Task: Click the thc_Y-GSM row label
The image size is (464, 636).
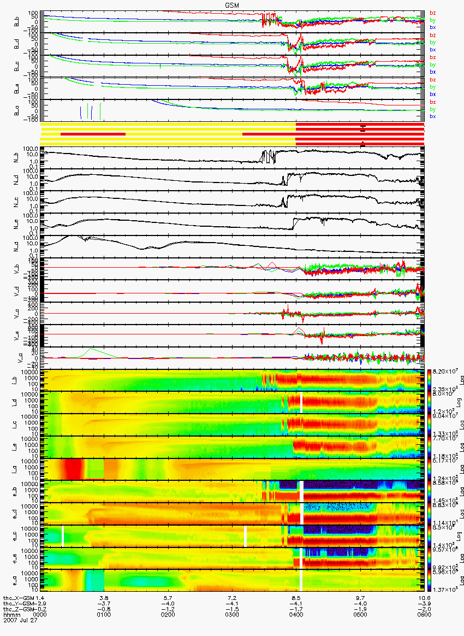Action: [19, 604]
